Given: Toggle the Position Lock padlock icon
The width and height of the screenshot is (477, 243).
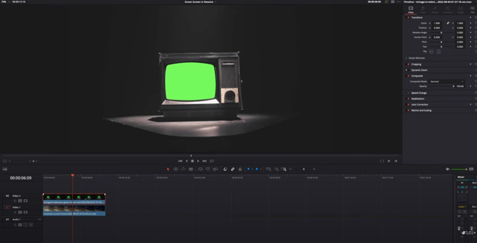Looking at the screenshot, I should coord(240,169).
